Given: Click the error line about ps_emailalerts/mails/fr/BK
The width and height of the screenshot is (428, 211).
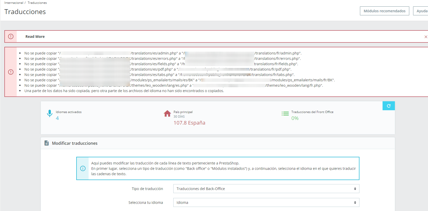Looking at the screenshot, I should point(180,80).
